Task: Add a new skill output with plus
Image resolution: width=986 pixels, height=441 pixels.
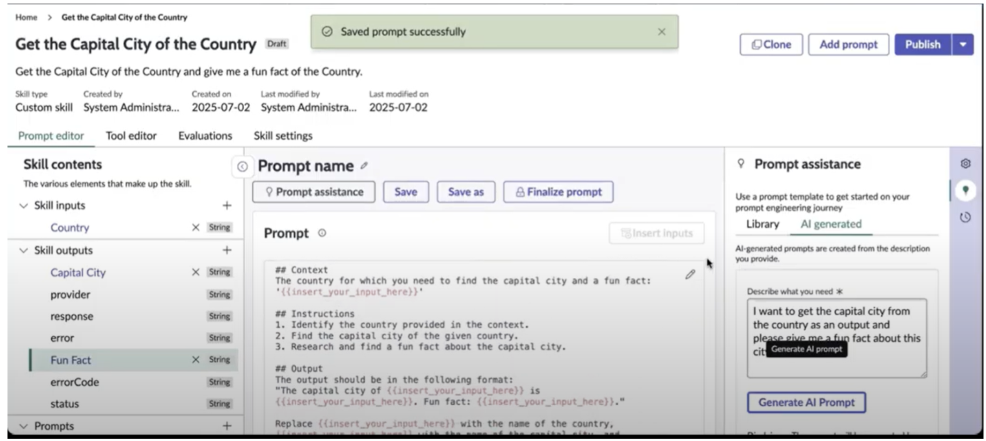Action: (227, 250)
